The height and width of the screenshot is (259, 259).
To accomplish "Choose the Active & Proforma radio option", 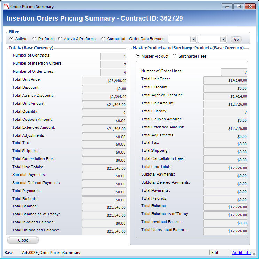I will pyautogui.click(x=60, y=39).
